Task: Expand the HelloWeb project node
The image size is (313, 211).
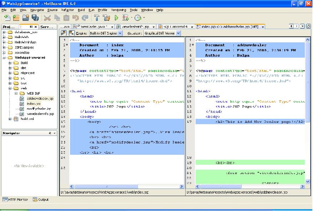Action: [4, 37]
